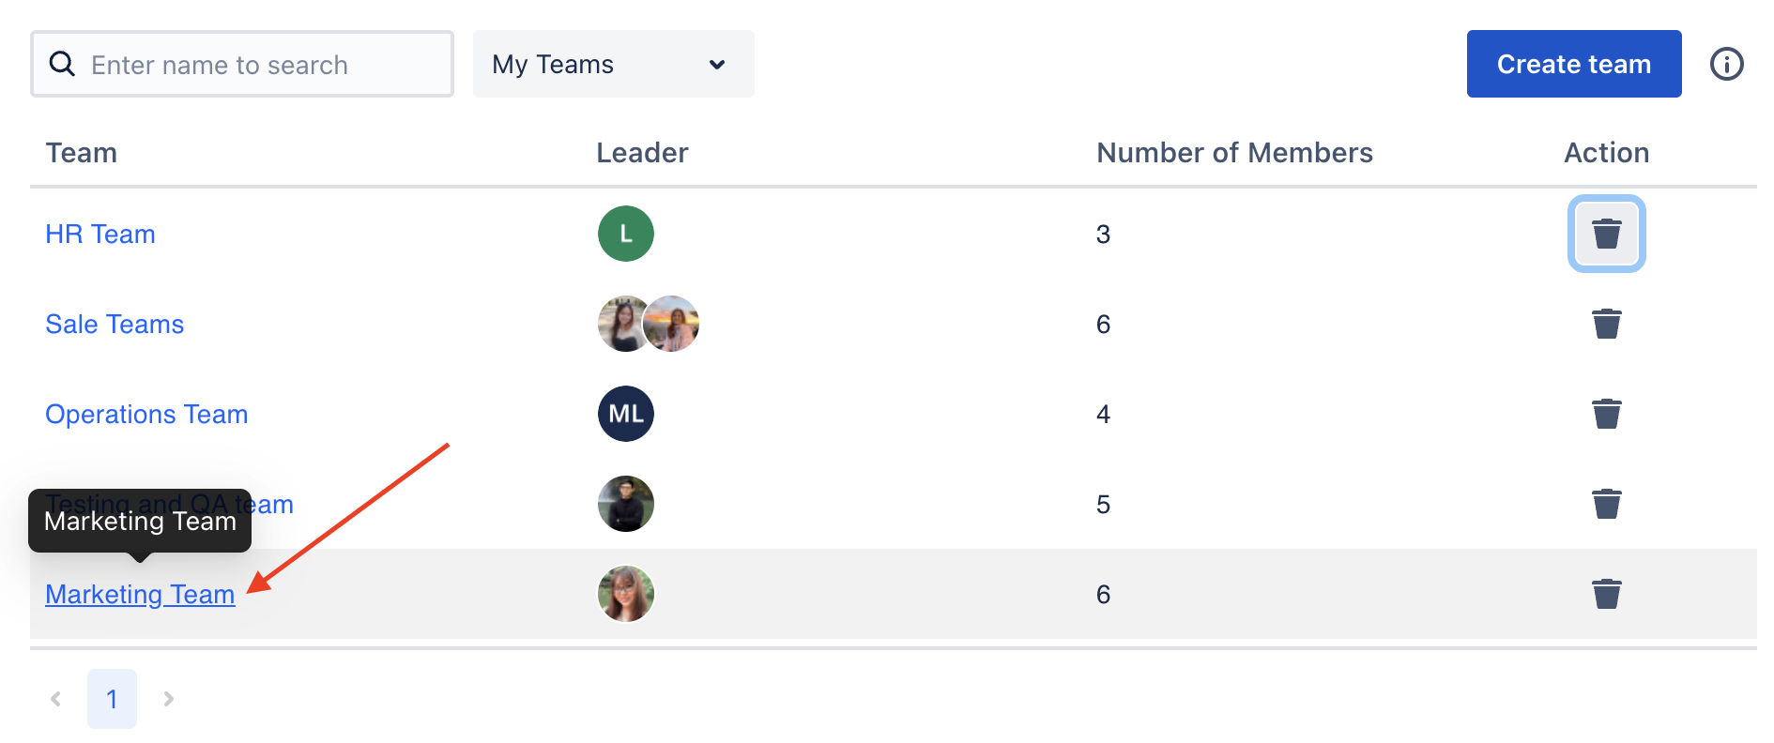Image resolution: width=1774 pixels, height=743 pixels.
Task: Remove Operations Team via its trash icon
Action: [1606, 414]
